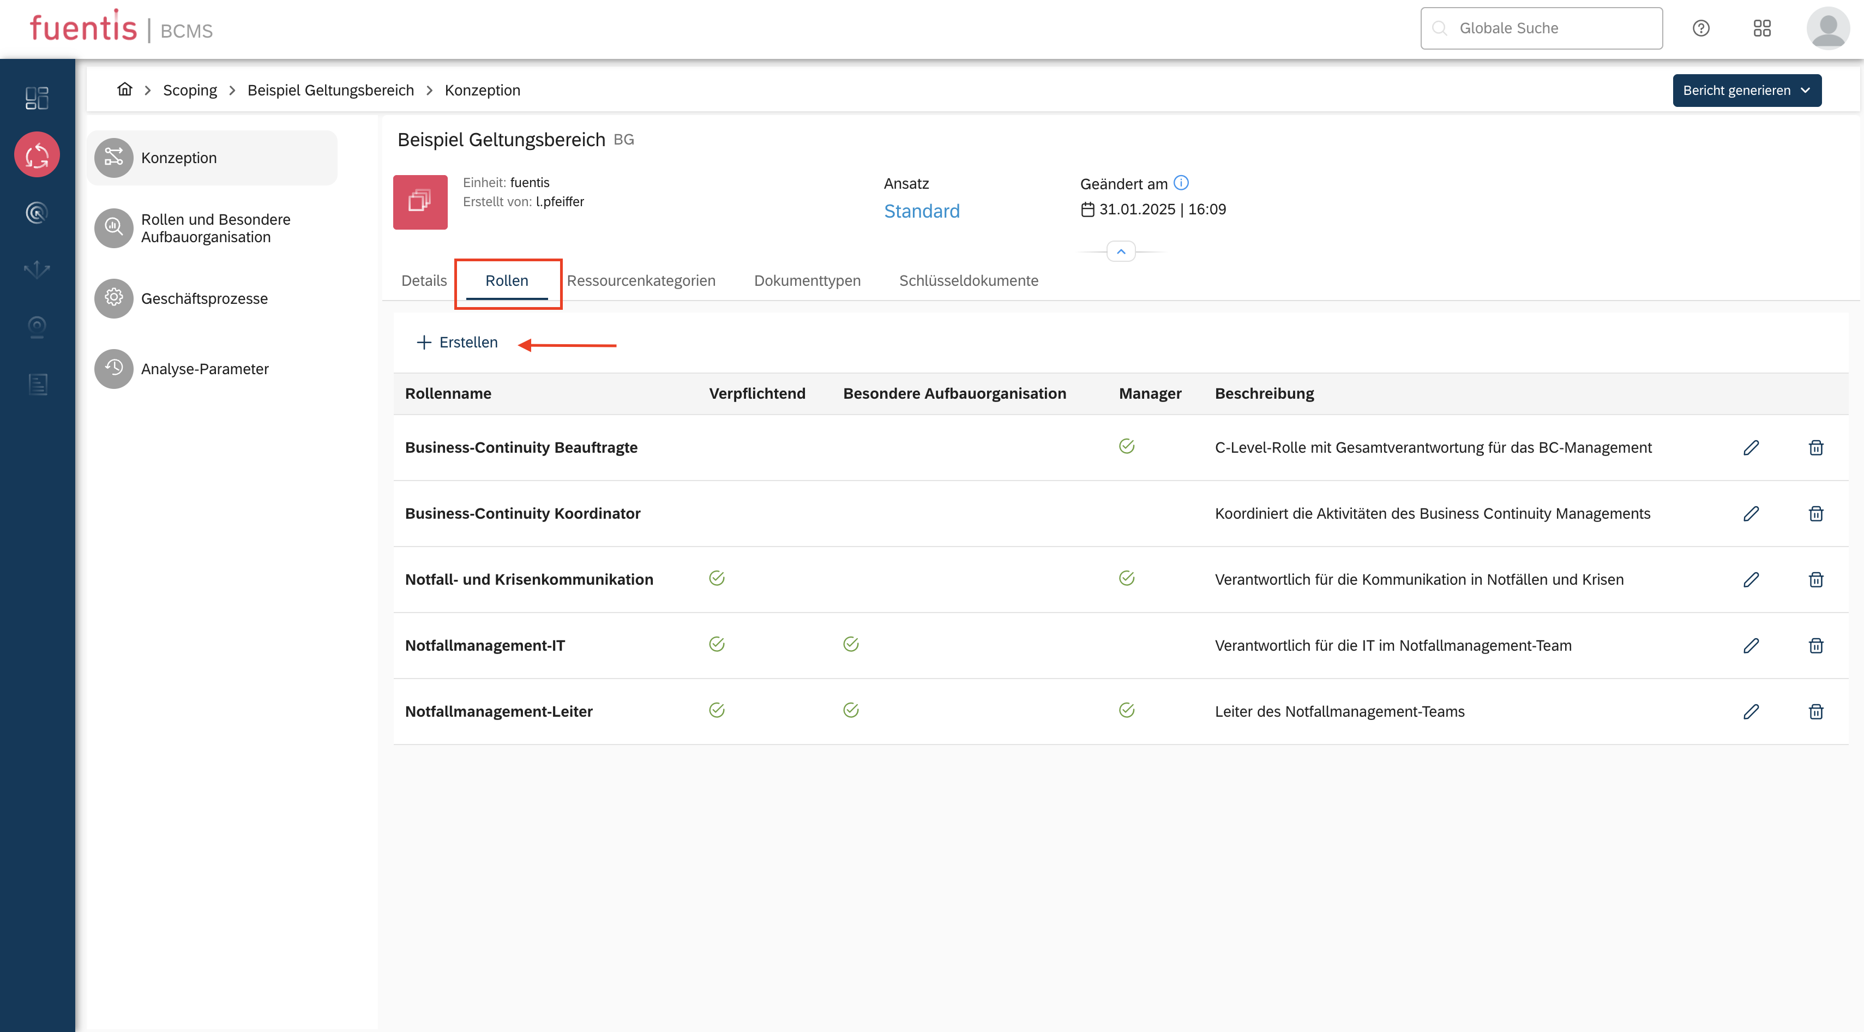Open the help question mark icon
1864x1032 pixels.
click(x=1700, y=28)
